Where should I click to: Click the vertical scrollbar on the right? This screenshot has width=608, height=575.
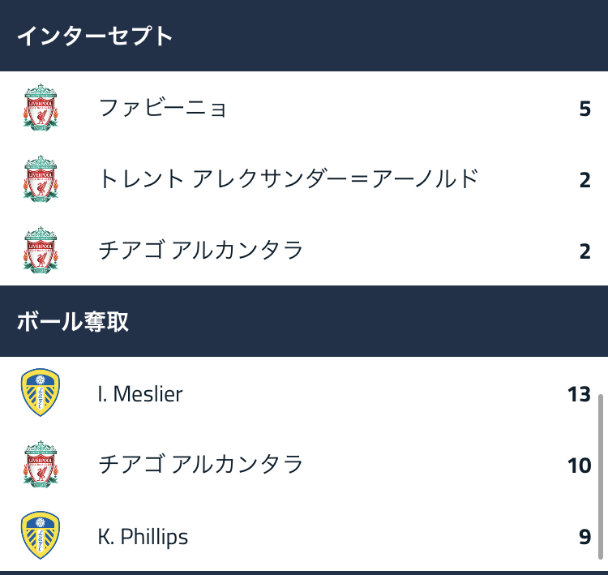pos(600,470)
